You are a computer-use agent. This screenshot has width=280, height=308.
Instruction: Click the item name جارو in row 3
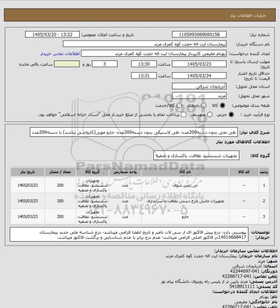coord(185,217)
